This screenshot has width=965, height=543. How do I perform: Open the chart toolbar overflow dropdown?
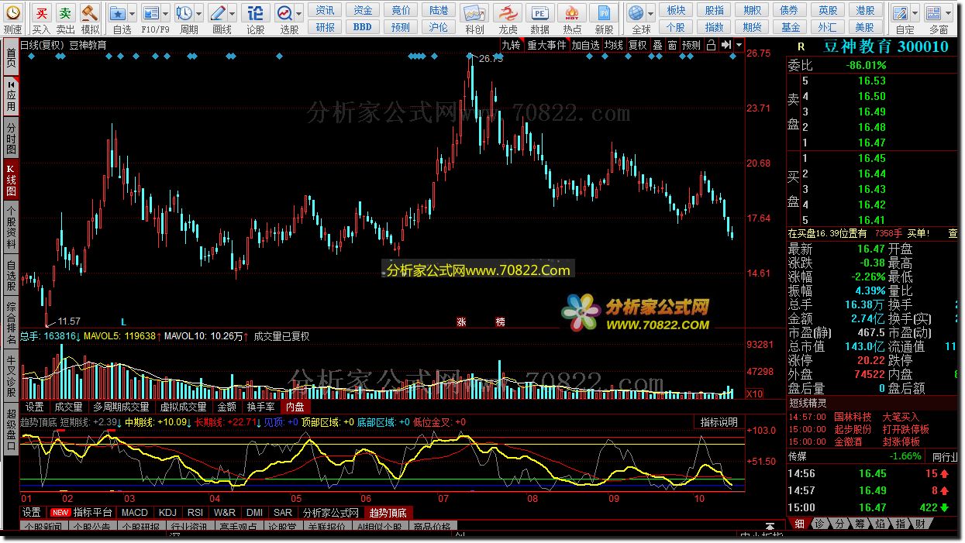(x=737, y=45)
